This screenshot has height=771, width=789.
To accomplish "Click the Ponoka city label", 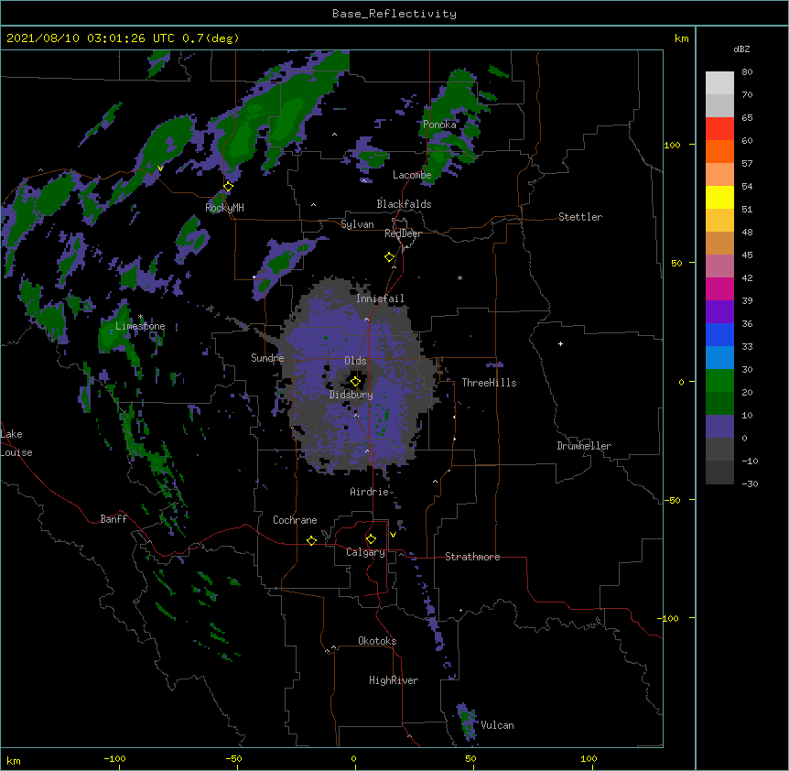I will pos(439,125).
